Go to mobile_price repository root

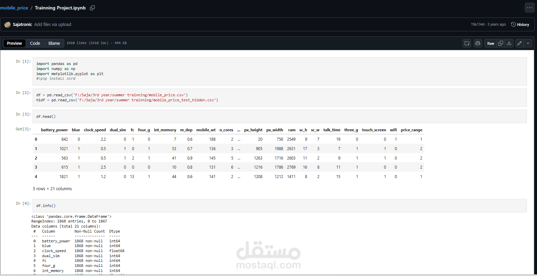[14, 8]
